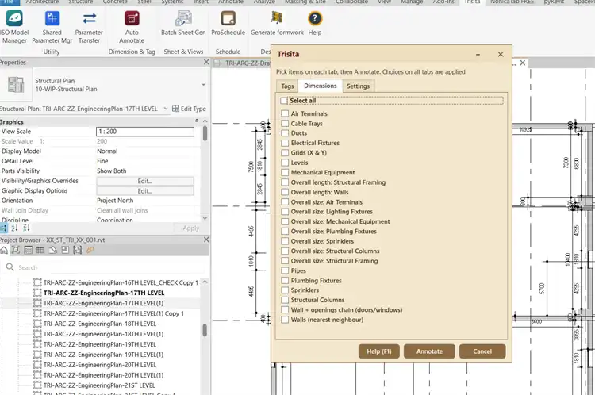This screenshot has height=395, width=595.
Task: Select the Dimensions tab
Action: coord(321,86)
